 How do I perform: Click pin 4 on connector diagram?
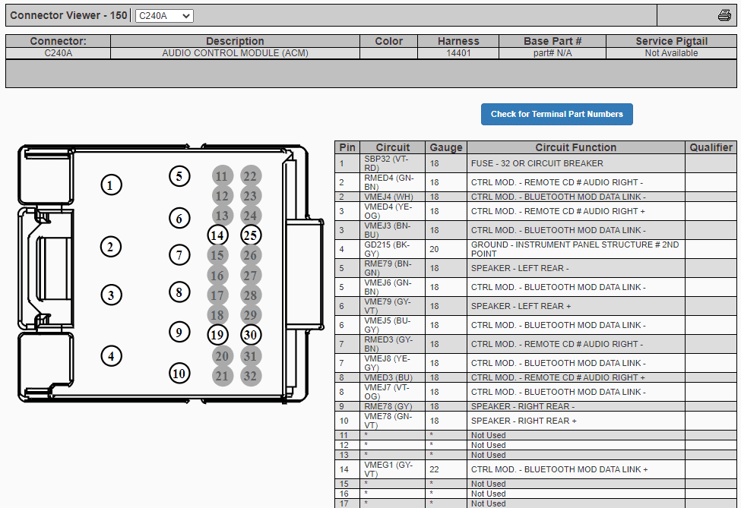coord(111,355)
